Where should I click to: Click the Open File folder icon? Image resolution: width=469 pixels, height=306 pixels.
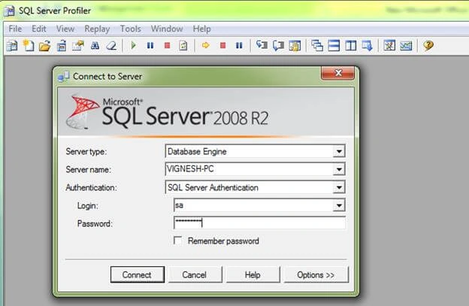45,46
